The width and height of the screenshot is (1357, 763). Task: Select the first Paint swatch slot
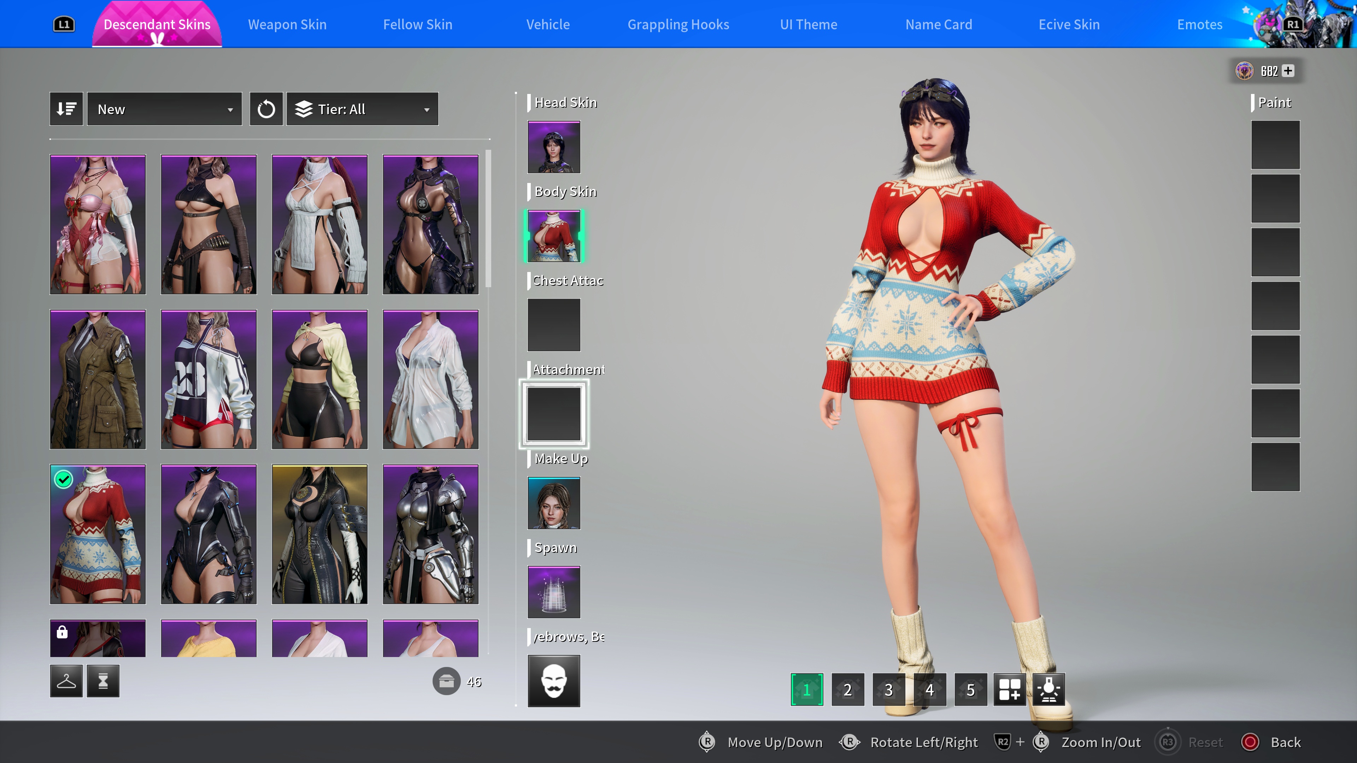pyautogui.click(x=1275, y=145)
